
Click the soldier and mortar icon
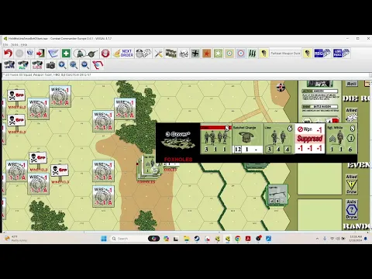[x=85, y=53]
